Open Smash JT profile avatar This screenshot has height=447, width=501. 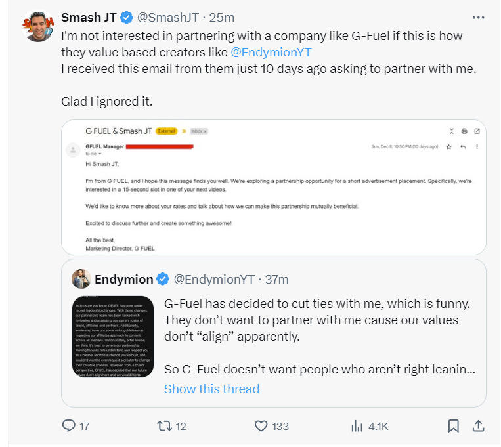click(x=38, y=26)
